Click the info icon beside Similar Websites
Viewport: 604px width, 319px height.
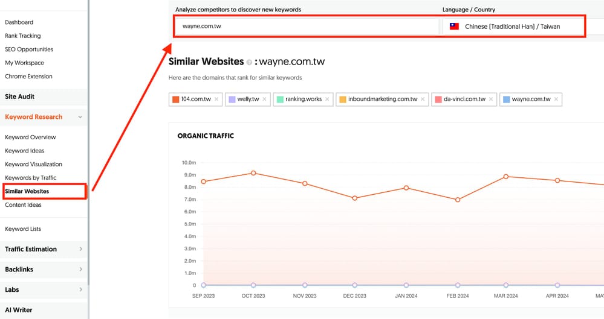point(249,62)
